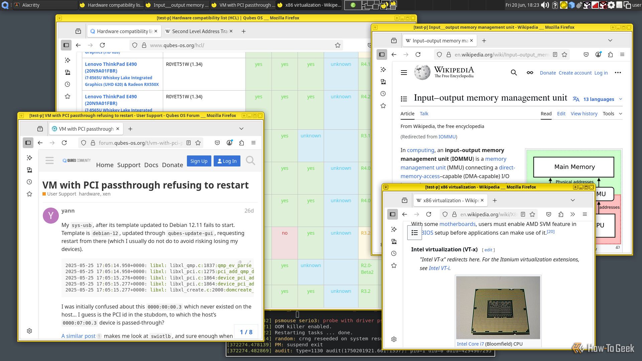Toggle sidebar in HCL Firefox window

point(66,45)
